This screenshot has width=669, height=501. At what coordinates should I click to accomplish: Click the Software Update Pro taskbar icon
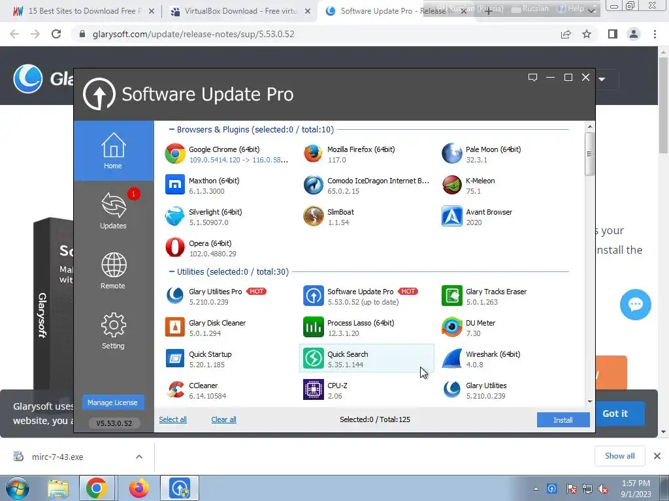coord(180,488)
